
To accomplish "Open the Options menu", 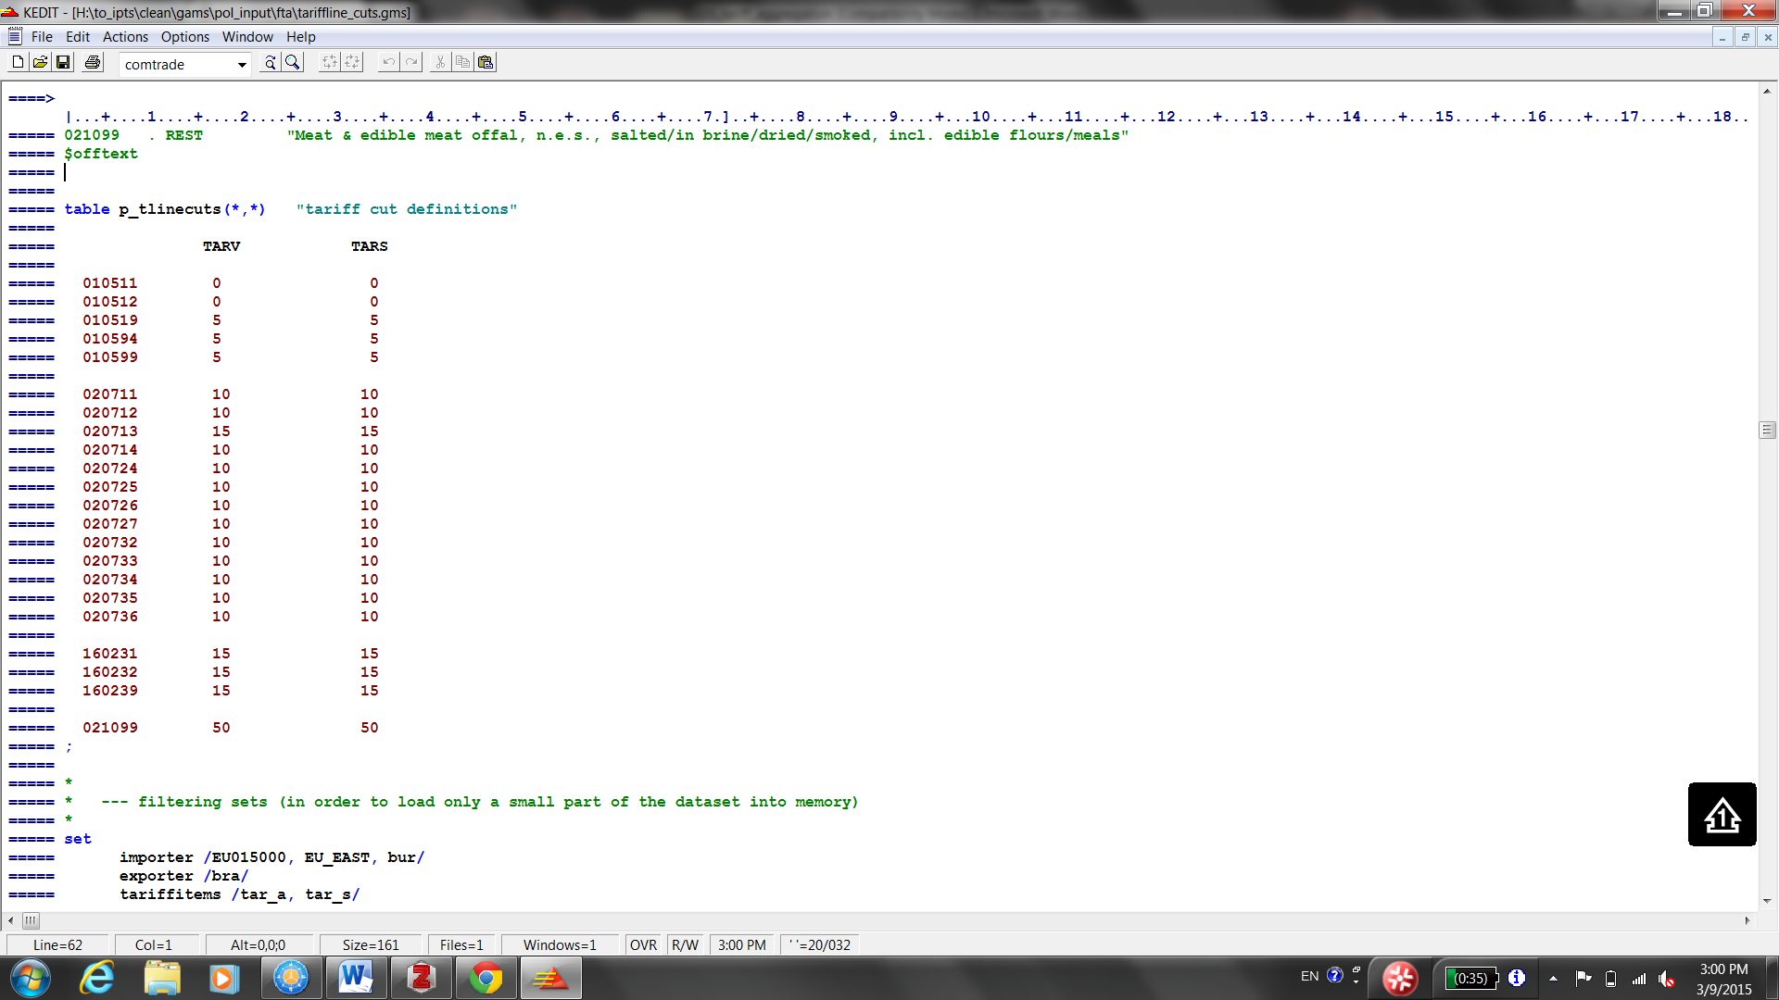I will tap(184, 37).
